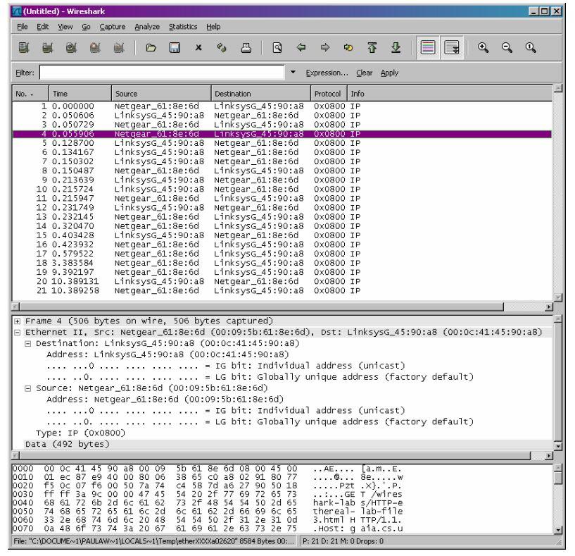Collapse the Destination LinksysG subtree
The width and height of the screenshot is (575, 556).
(x=28, y=344)
